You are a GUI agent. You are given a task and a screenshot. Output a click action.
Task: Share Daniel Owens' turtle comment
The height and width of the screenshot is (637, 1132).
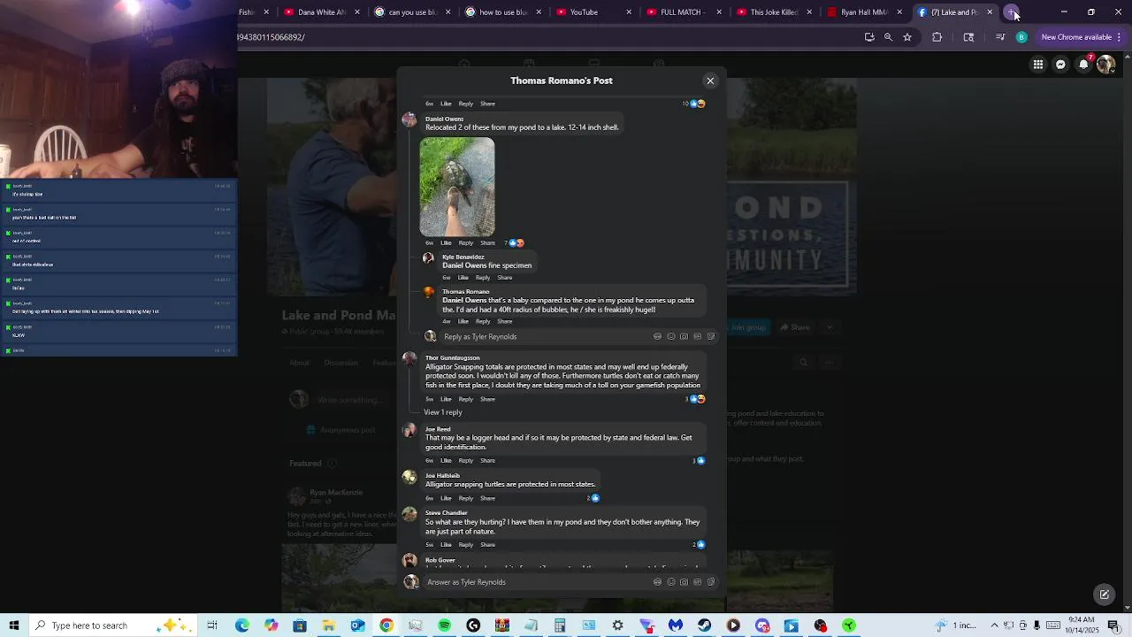click(487, 242)
